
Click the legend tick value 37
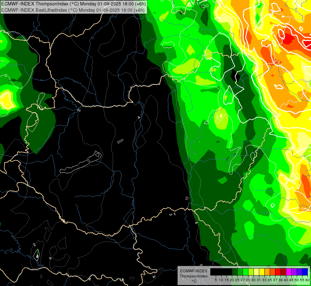[x=275, y=280]
